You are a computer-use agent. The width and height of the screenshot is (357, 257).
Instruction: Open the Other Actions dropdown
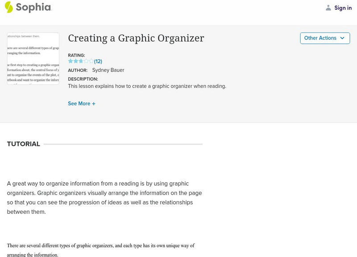pyautogui.click(x=324, y=38)
